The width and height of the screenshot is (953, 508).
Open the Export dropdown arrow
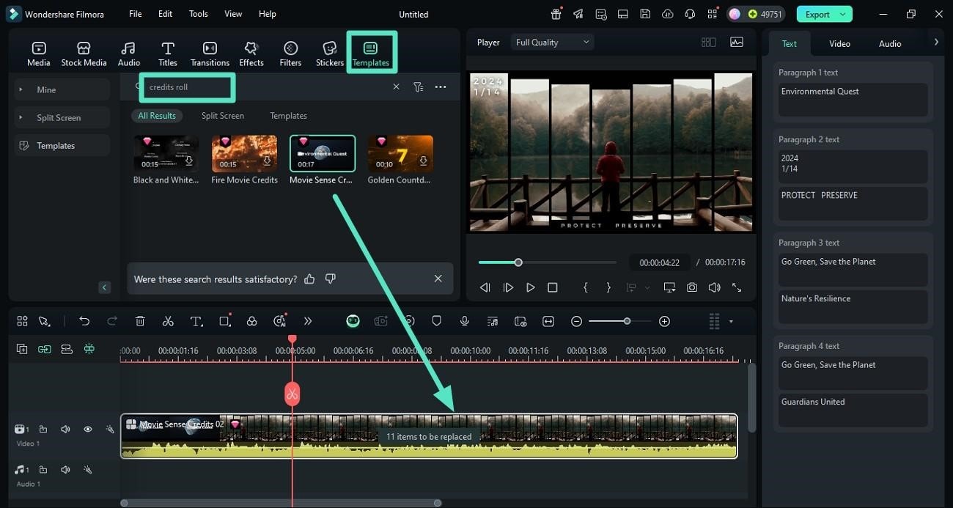click(844, 14)
